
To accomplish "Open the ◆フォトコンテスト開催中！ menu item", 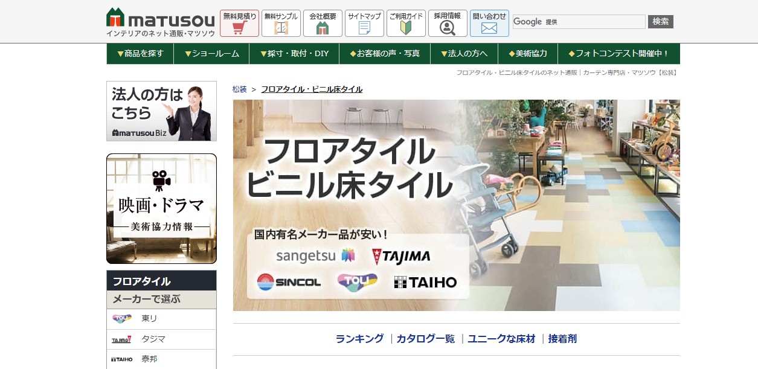I will click(619, 54).
